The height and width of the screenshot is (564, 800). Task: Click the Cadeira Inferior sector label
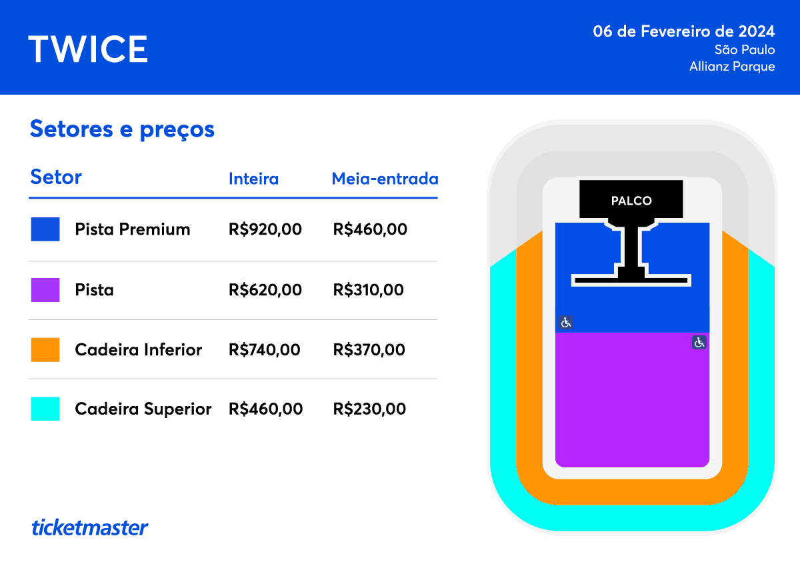click(138, 349)
